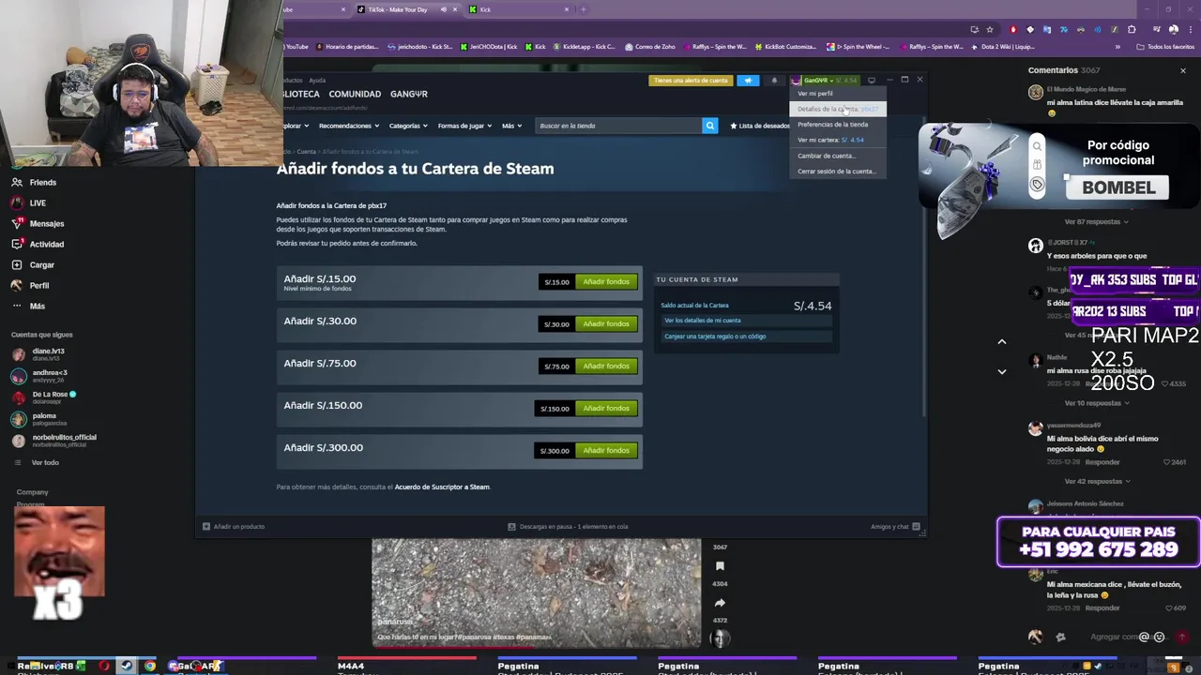Open TikTok Más options
Image resolution: width=1201 pixels, height=675 pixels.
point(28,306)
